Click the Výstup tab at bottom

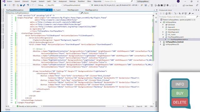(x=7, y=109)
